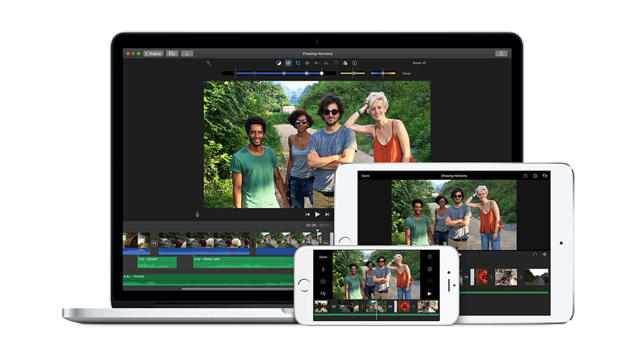Skip to next clip on the MacBook
The width and height of the screenshot is (635, 357).
click(x=327, y=214)
